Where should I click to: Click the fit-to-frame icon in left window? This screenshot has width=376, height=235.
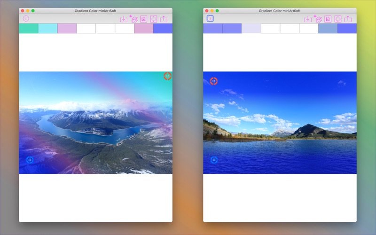(154, 19)
